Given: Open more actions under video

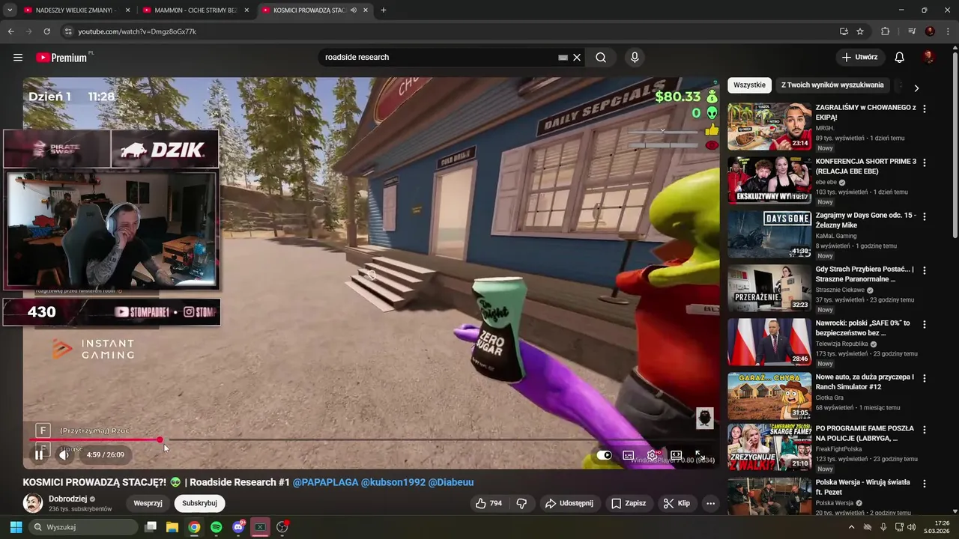Looking at the screenshot, I should 710,504.
